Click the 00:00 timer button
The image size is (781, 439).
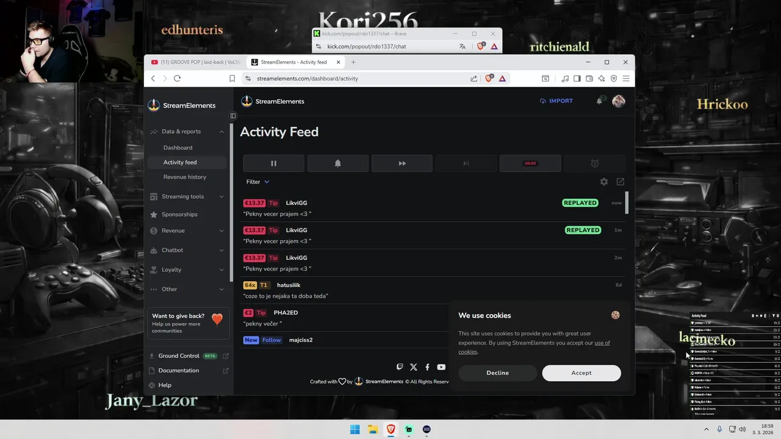point(530,163)
